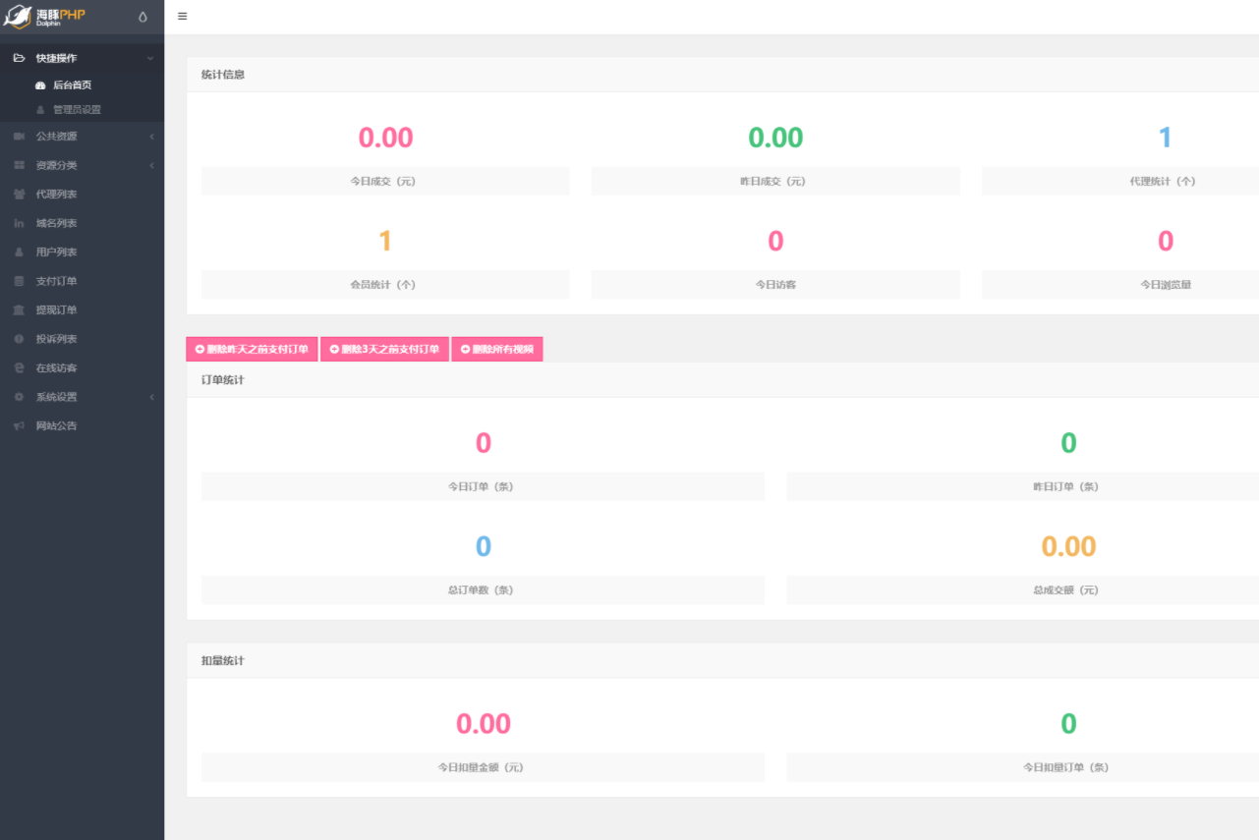Click the 总订单数（条）label
This screenshot has height=840, width=1259.
pyautogui.click(x=481, y=590)
